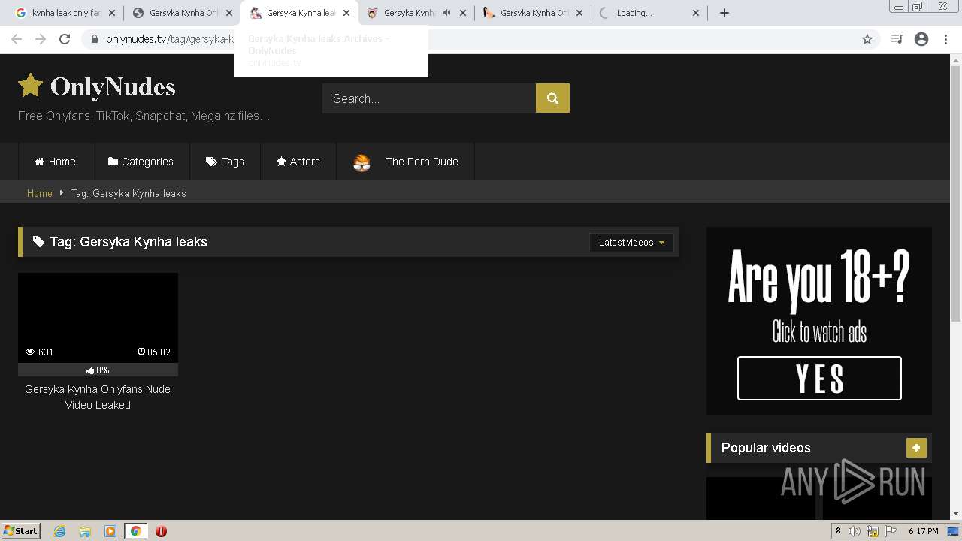
Task: Show hidden system tray icons
Action: (838, 530)
